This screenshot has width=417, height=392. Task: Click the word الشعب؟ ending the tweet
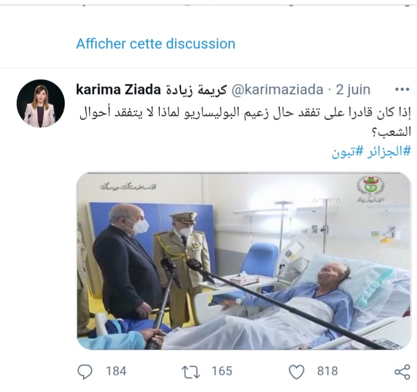point(391,132)
